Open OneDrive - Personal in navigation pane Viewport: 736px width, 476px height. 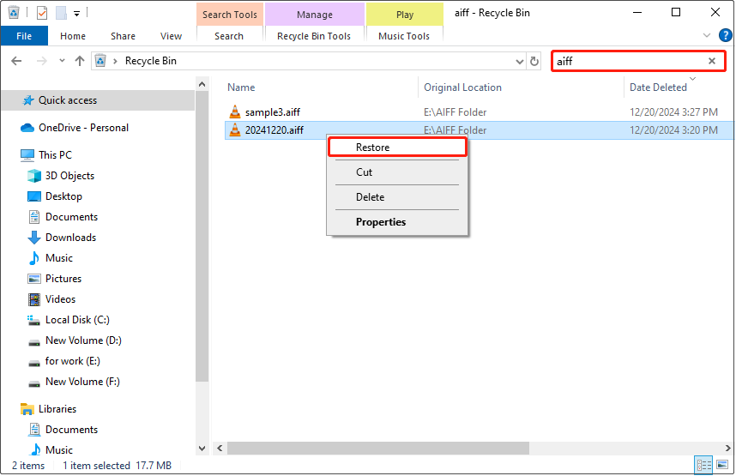83,128
